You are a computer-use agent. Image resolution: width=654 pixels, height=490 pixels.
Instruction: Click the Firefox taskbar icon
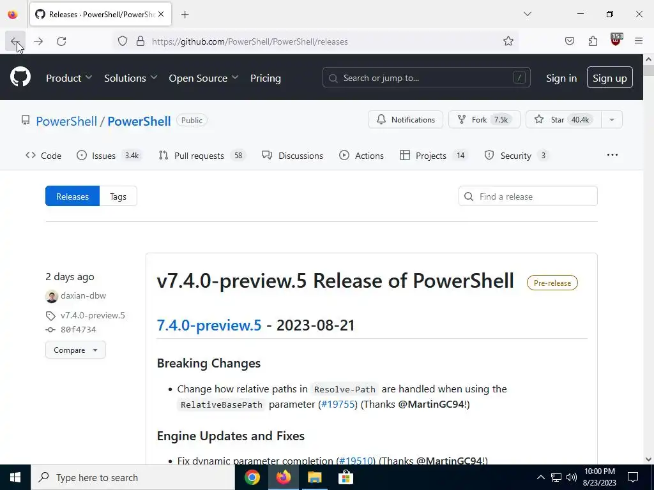click(x=283, y=477)
